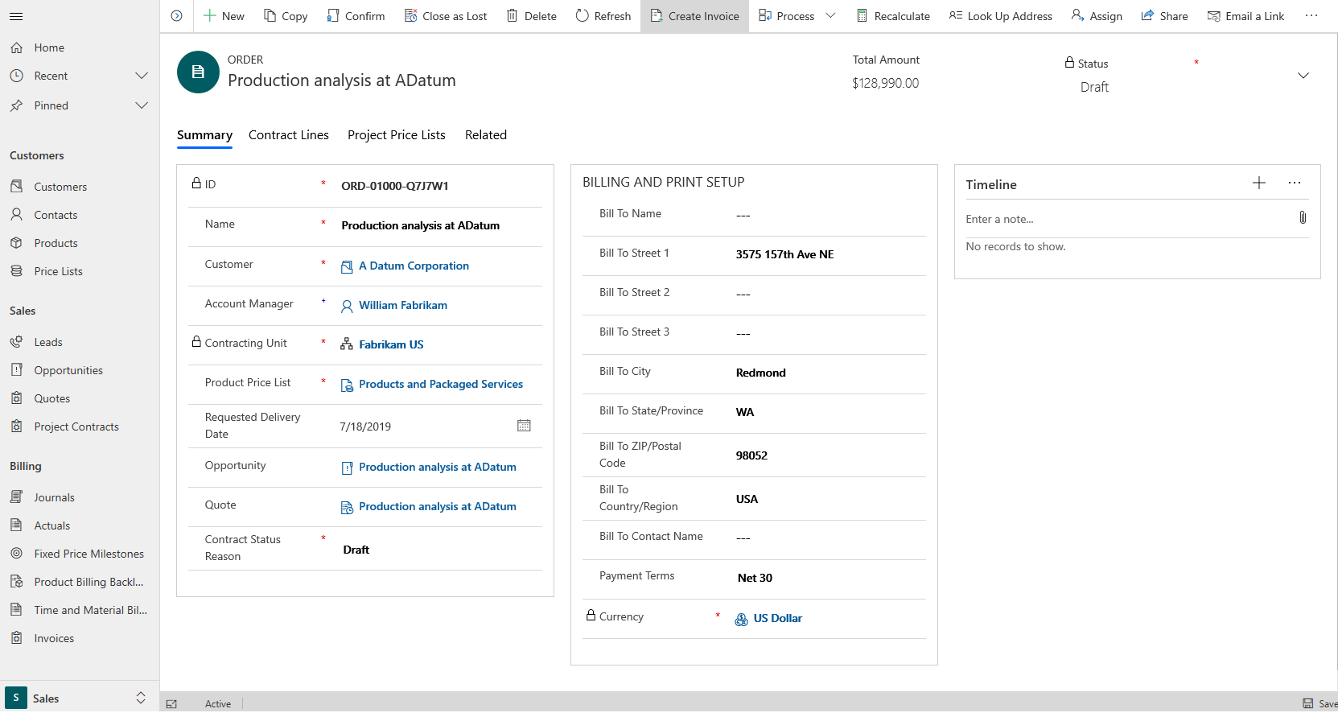Screen dimensions: 1338x717
Task: Click the Timeline note input field
Action: click(1128, 219)
